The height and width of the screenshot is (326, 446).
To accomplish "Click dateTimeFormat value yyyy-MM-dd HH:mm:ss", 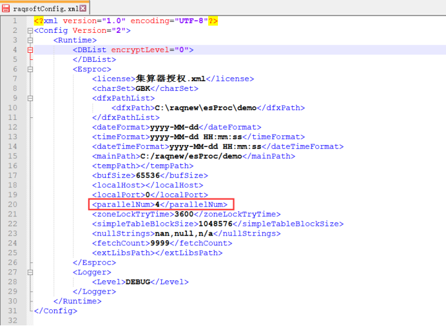I will (x=215, y=147).
